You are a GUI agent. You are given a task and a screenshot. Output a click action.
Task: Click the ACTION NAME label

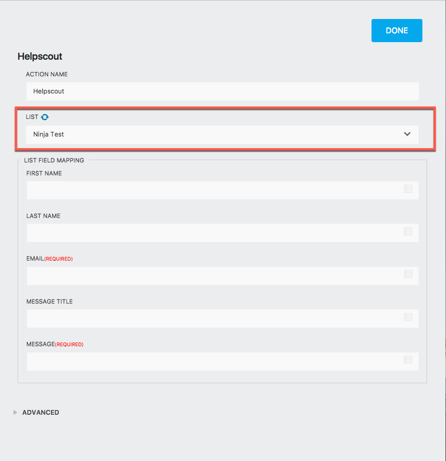click(x=47, y=74)
